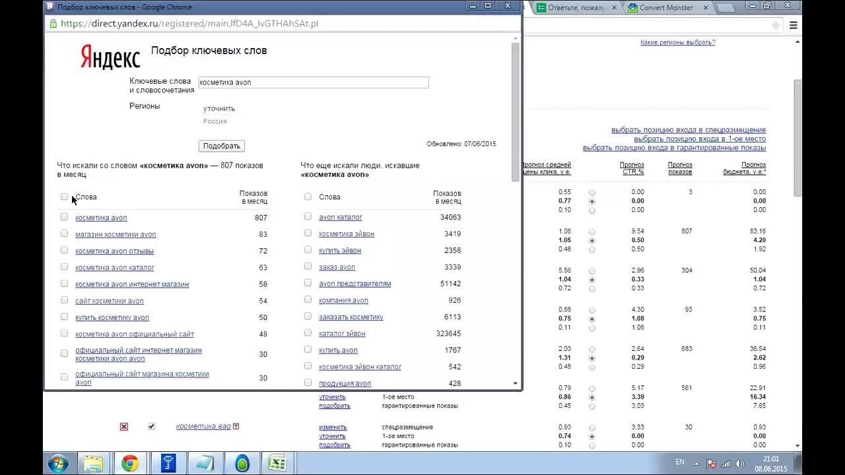Screen dimensions: 845x475
Task: Switch to the Ответьте, пожал tab
Action: (575, 8)
